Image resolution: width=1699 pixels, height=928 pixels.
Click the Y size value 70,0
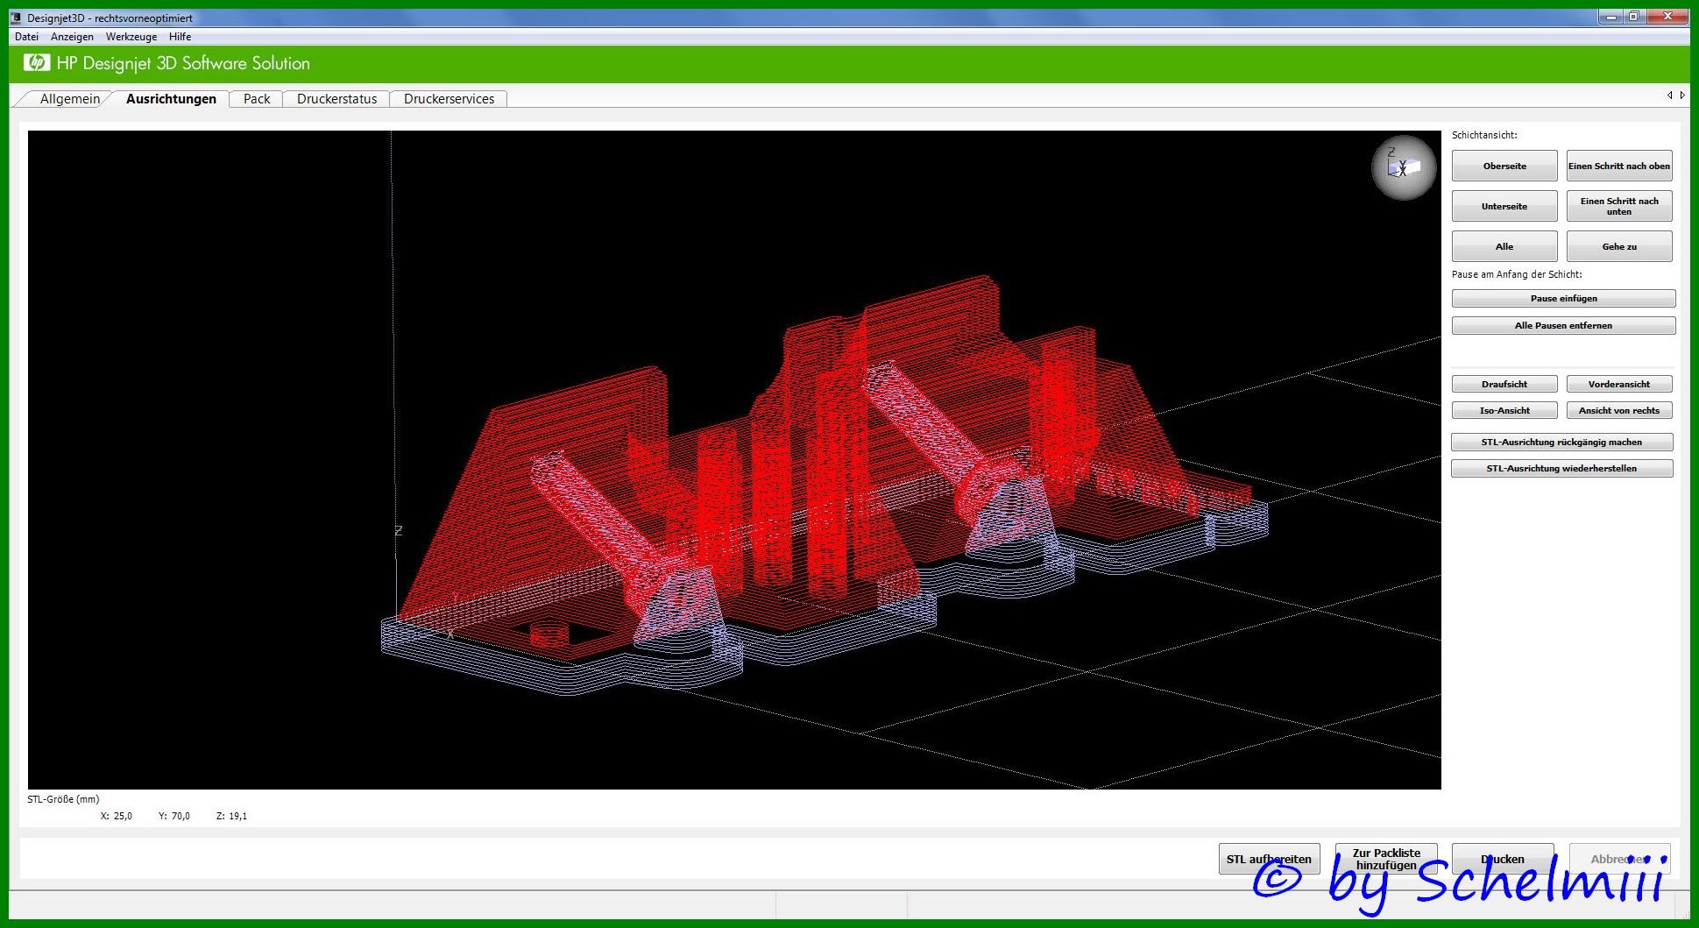coord(181,816)
